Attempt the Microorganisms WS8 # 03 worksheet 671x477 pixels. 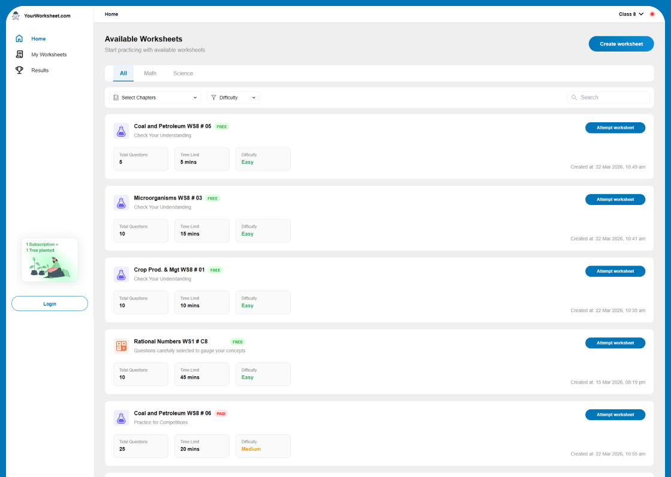pos(615,200)
